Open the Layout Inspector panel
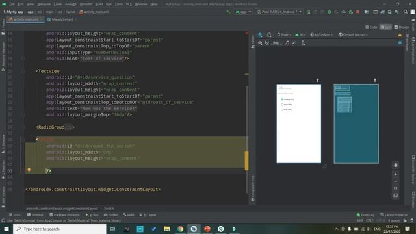416x234 pixels. [394, 215]
